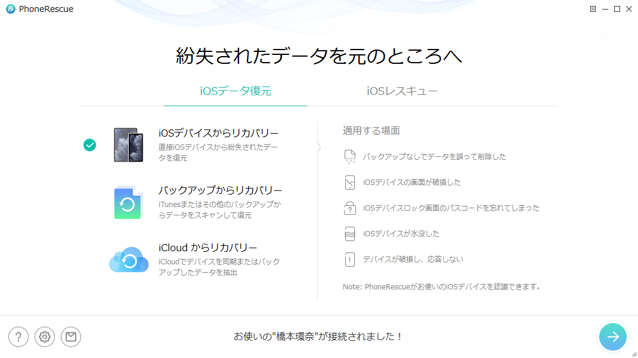
Task: Choose iCloud からリカバリー option title
Action: tap(207, 248)
